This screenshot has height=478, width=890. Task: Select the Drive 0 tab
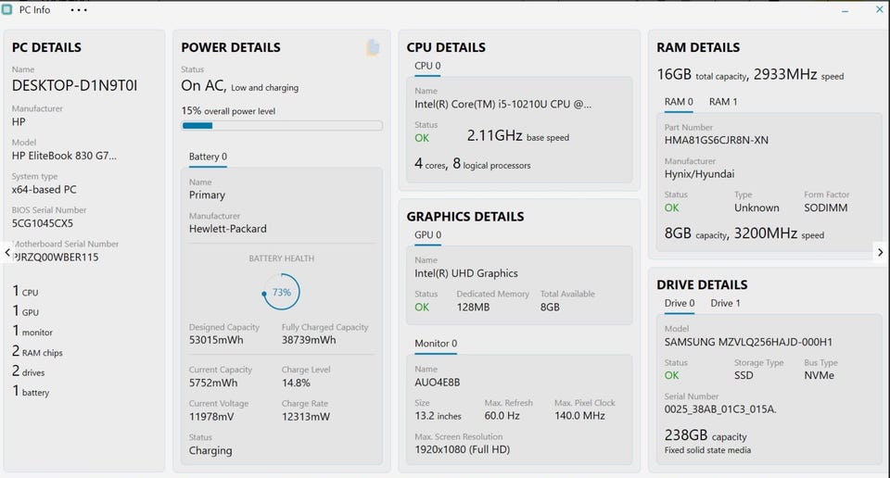(x=680, y=303)
